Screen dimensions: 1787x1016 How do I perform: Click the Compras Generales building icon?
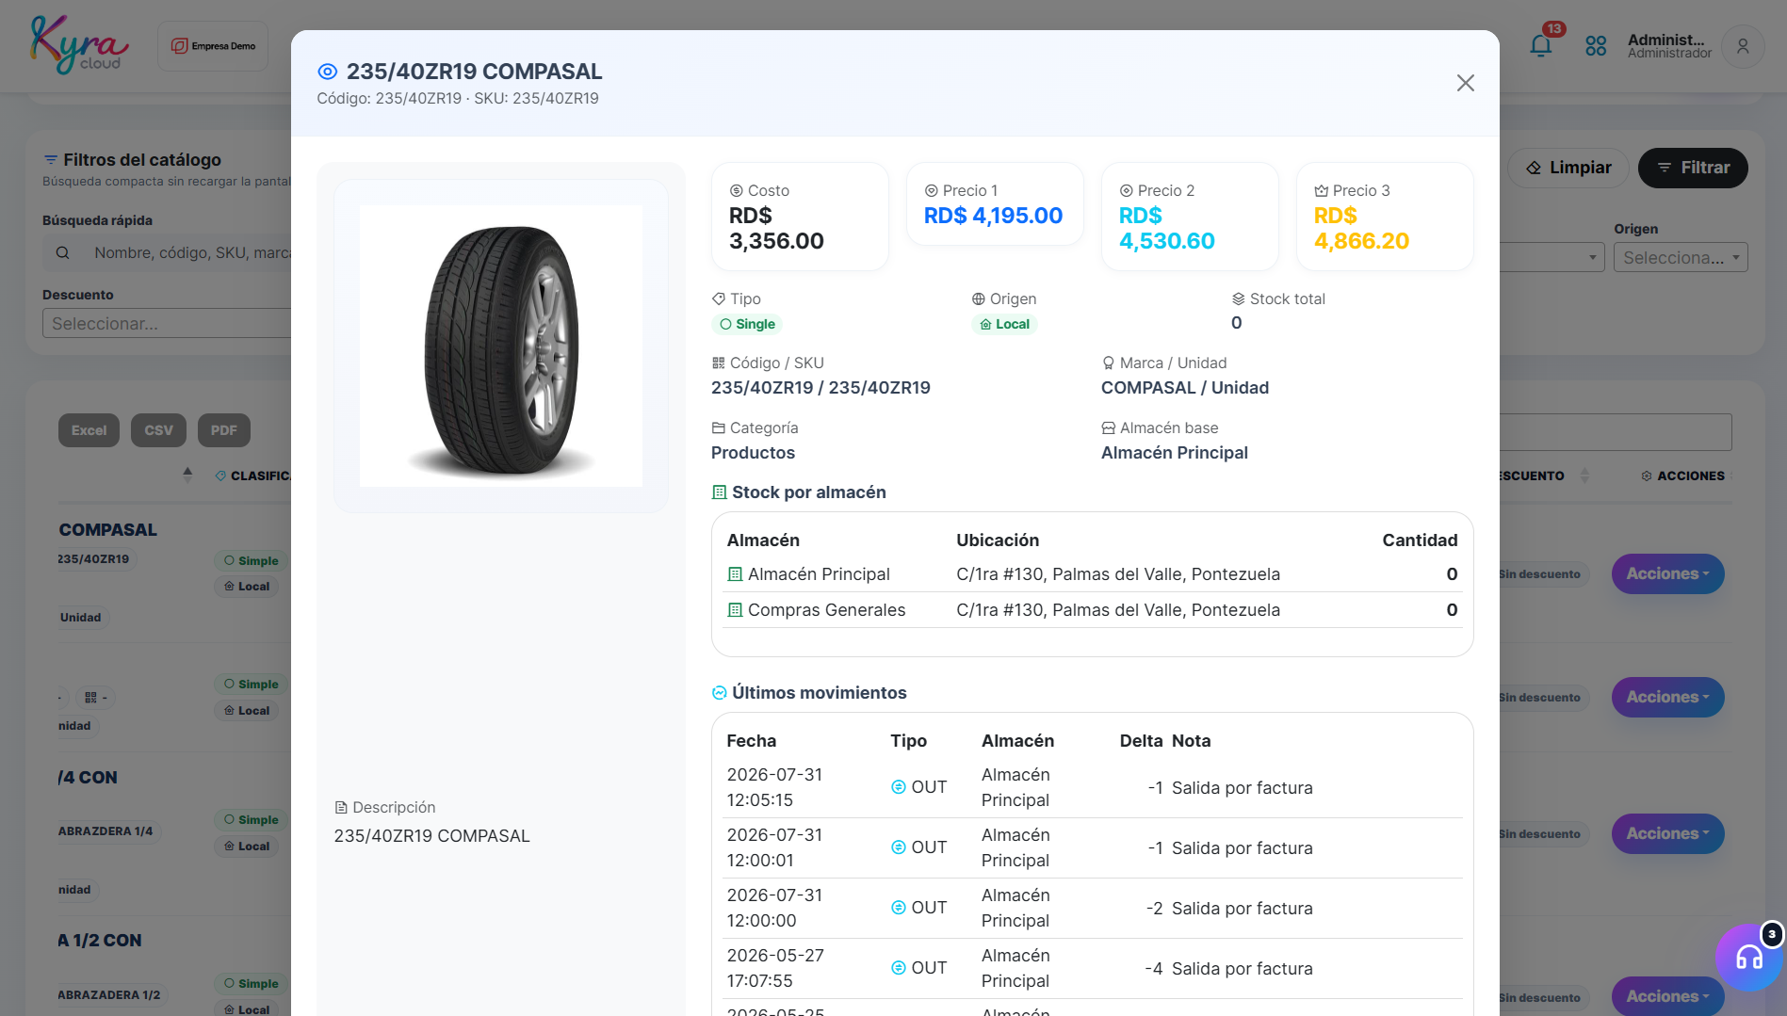[735, 610]
